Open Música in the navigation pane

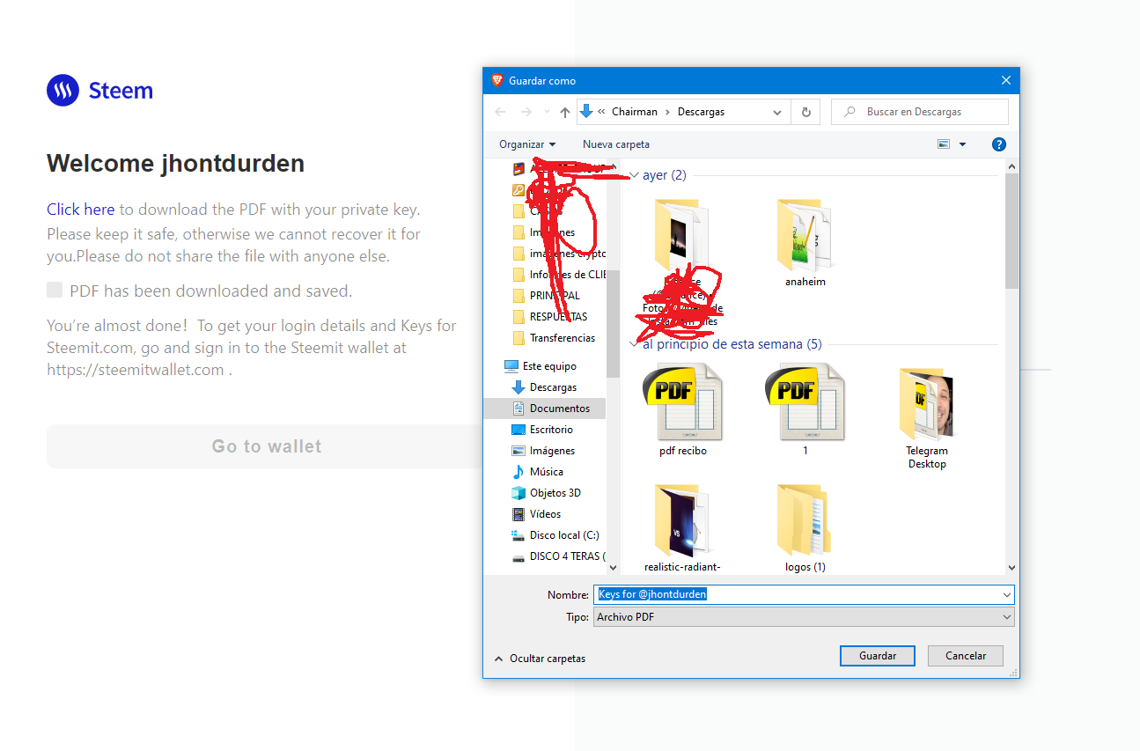coord(539,472)
